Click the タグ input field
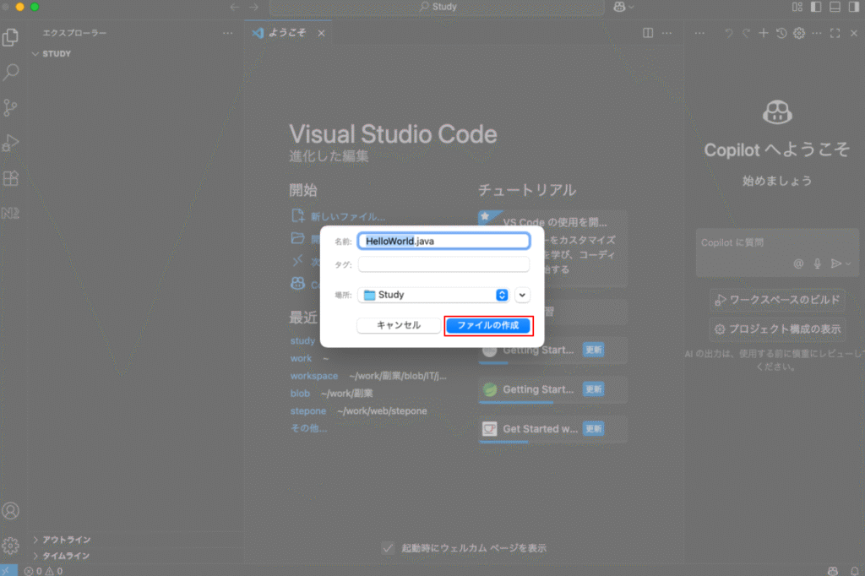The width and height of the screenshot is (865, 576). coord(444,265)
